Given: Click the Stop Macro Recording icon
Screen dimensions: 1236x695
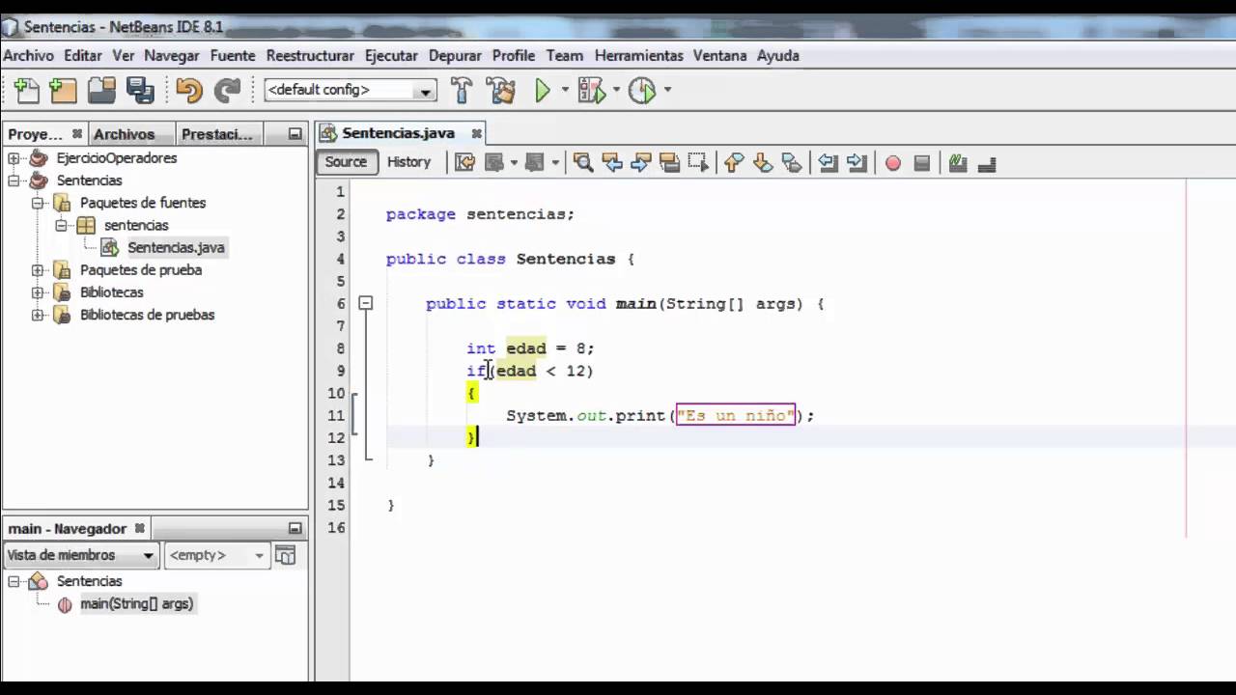Looking at the screenshot, I should [x=921, y=163].
